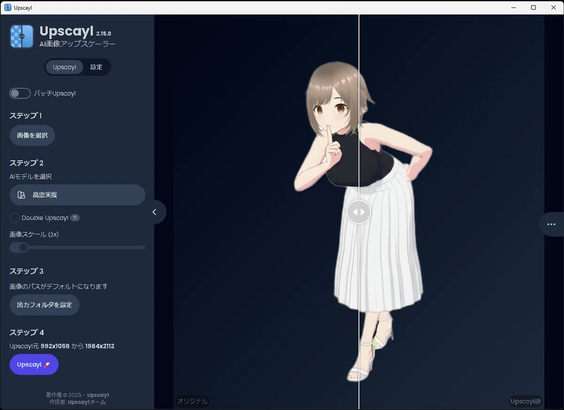Click the 出力フォルダを設定 button
This screenshot has width=564, height=410.
click(x=45, y=305)
